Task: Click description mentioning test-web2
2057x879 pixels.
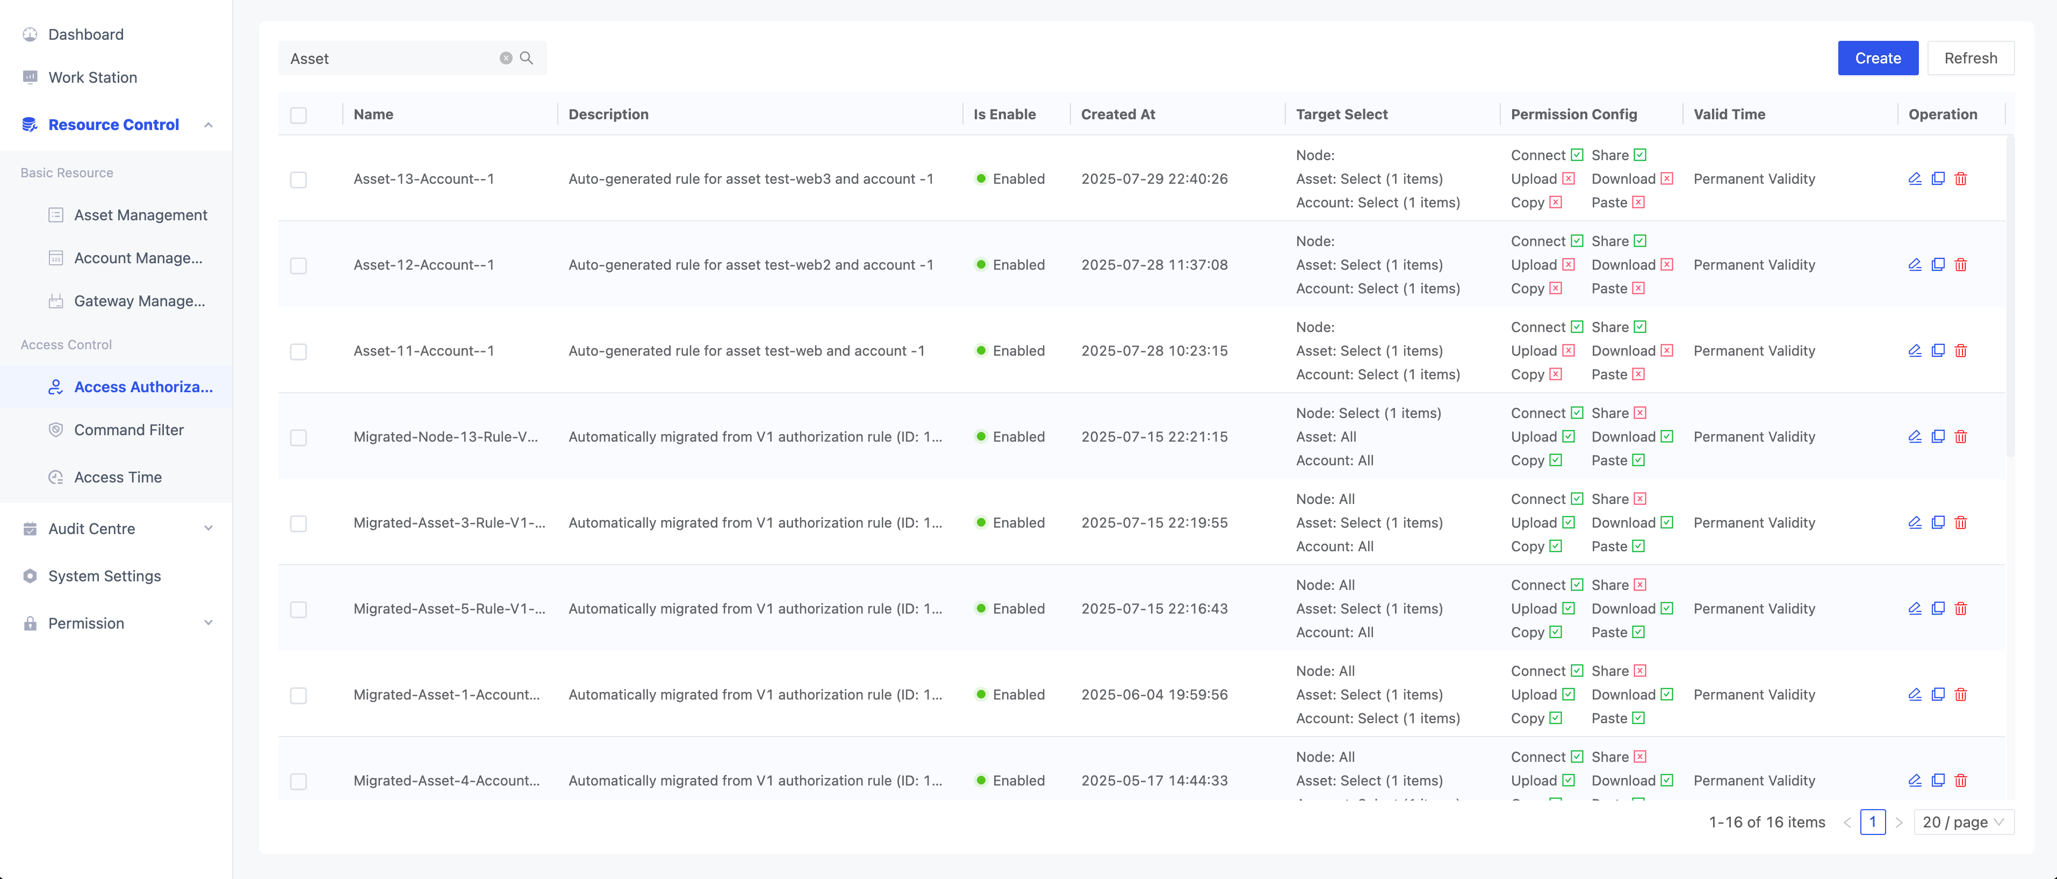Action: [x=751, y=265]
